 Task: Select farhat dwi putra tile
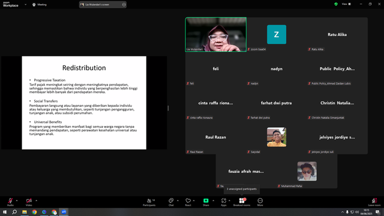pyautogui.click(x=277, y=103)
